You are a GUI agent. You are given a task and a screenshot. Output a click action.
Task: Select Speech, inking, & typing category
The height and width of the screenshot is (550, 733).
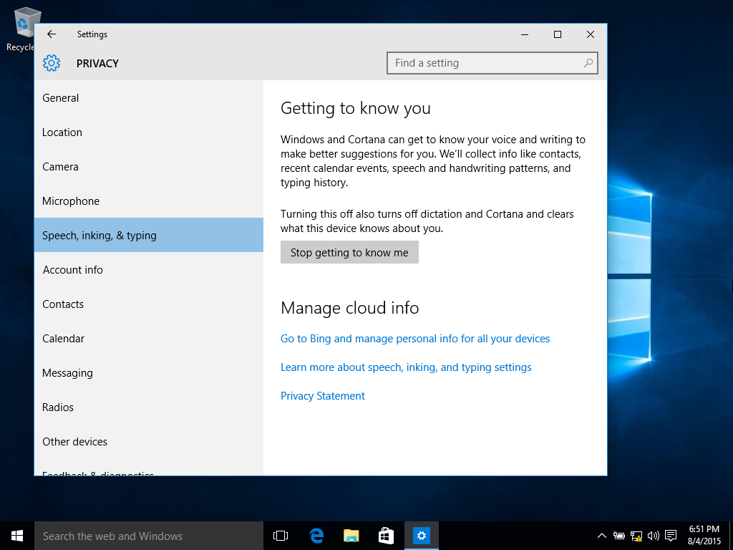tap(149, 235)
